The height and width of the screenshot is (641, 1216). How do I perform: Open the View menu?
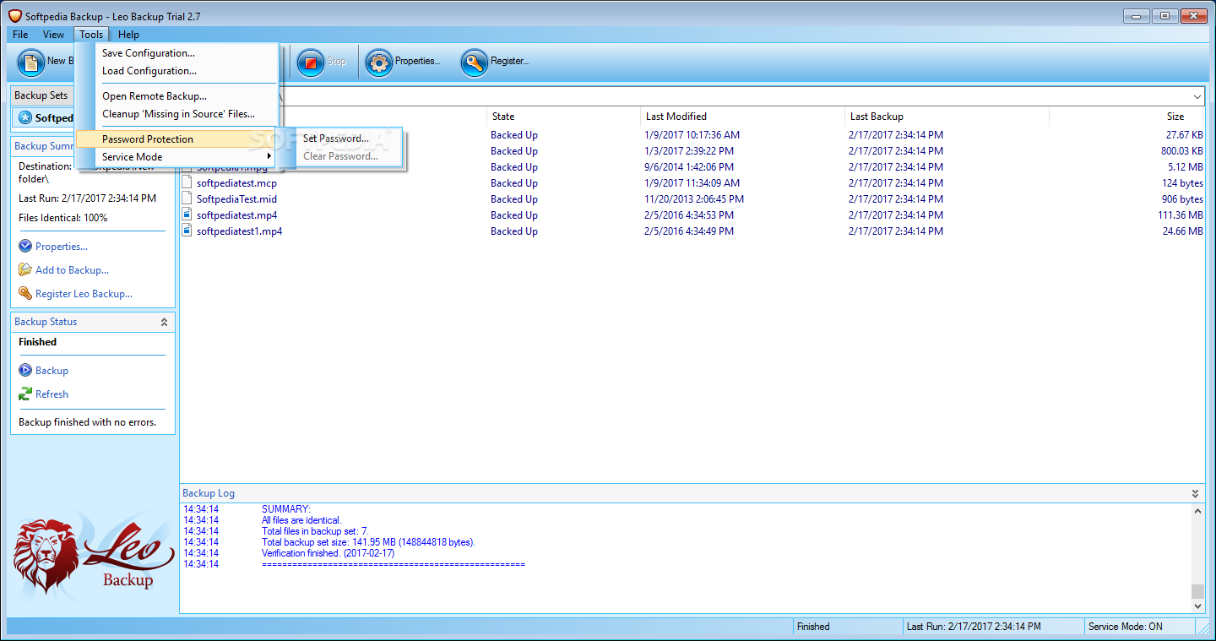54,35
